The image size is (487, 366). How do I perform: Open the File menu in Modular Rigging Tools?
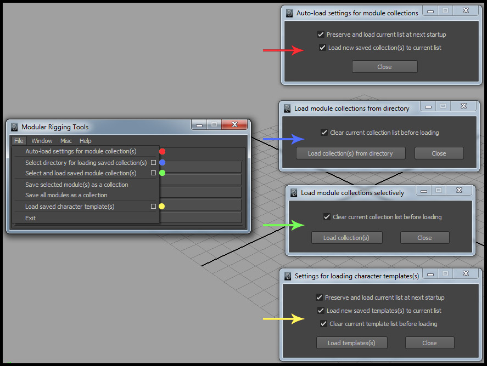[19, 141]
